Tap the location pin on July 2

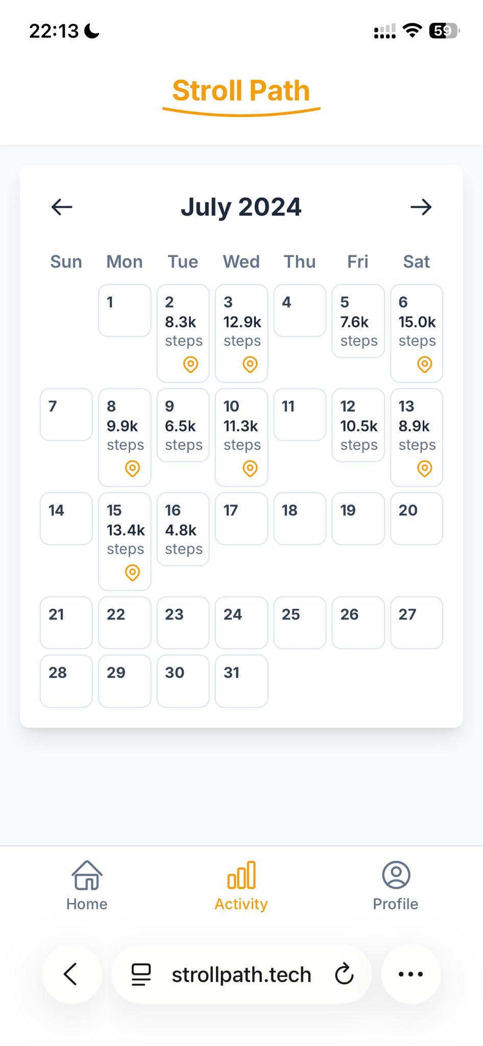click(190, 365)
